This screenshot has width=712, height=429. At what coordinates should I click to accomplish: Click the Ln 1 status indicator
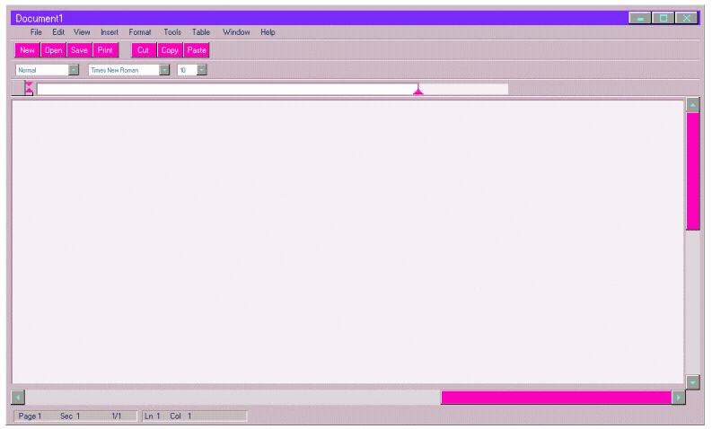pyautogui.click(x=152, y=416)
